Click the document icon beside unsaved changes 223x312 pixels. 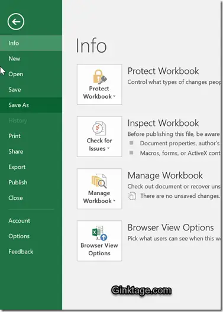(x=132, y=196)
